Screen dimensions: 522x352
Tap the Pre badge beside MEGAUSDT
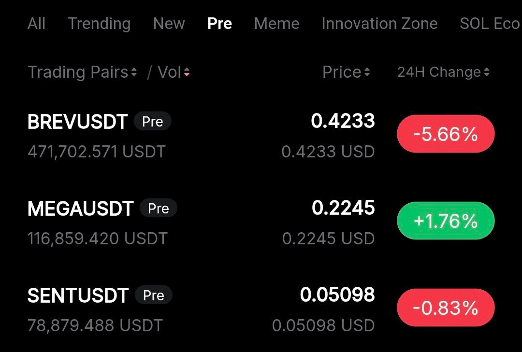pyautogui.click(x=158, y=209)
